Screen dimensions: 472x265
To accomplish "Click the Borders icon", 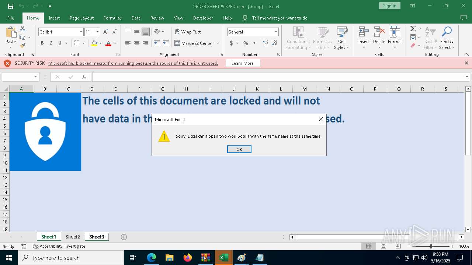I will pyautogui.click(x=77, y=43).
